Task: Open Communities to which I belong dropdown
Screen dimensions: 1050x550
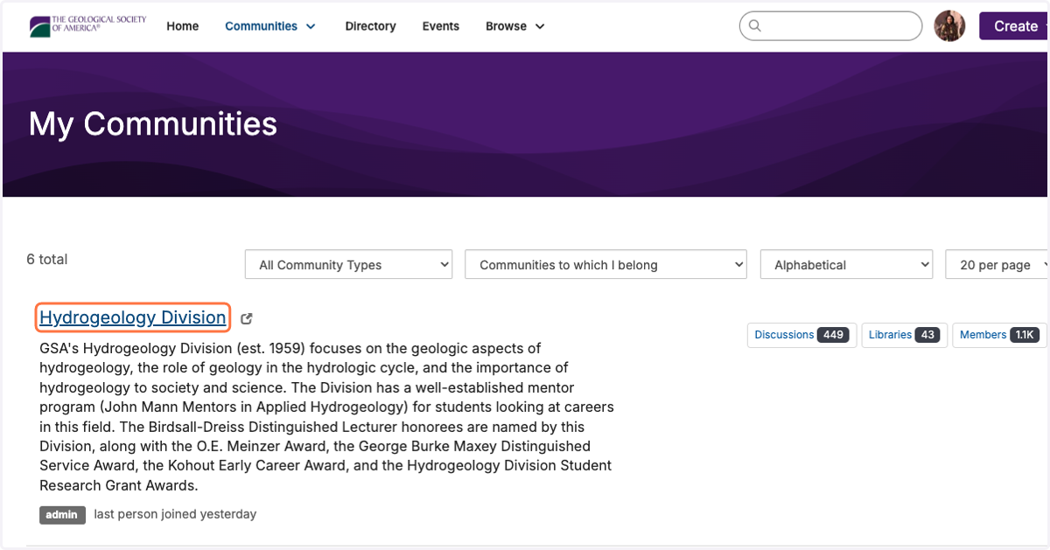Action: coord(605,265)
